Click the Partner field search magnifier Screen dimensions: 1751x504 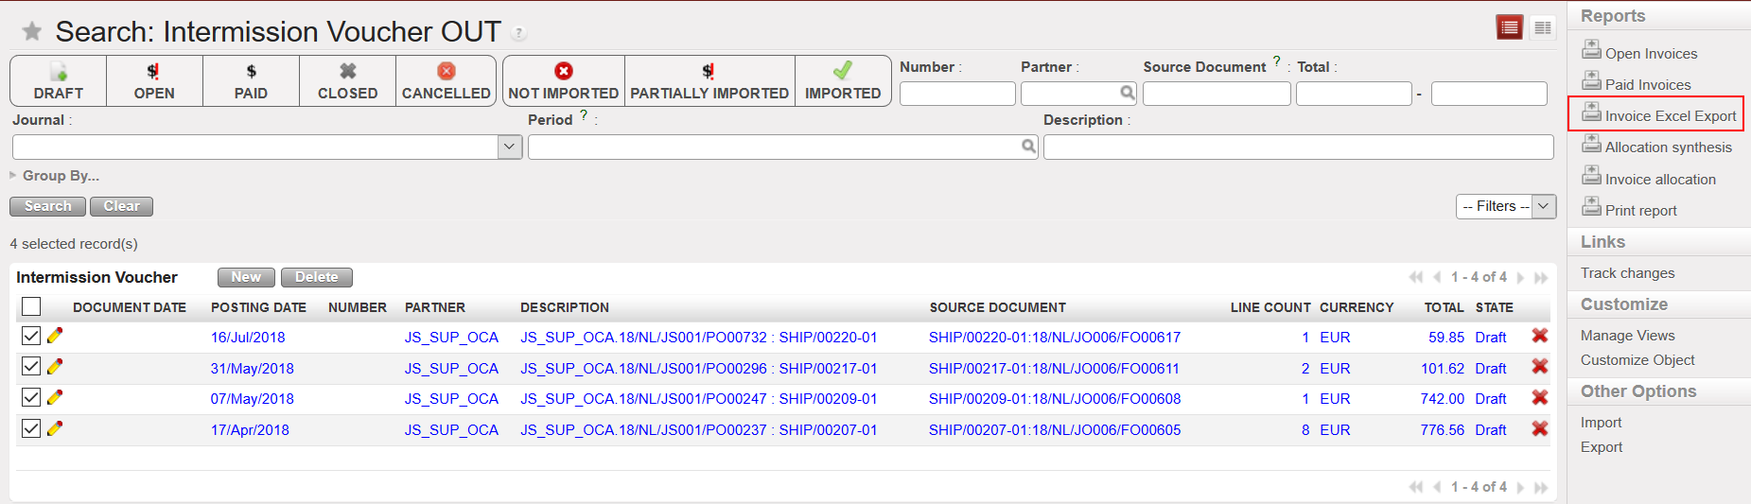point(1127,93)
